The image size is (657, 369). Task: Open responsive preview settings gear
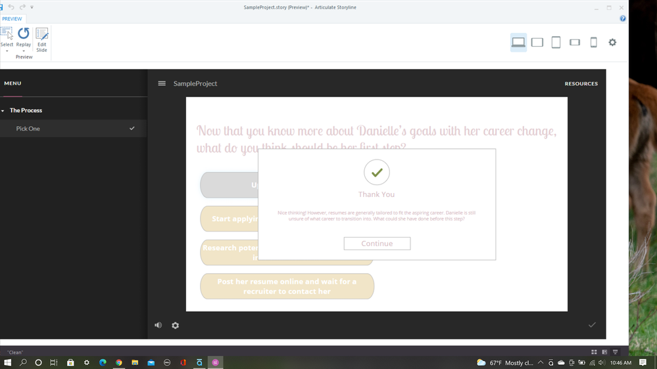click(x=612, y=42)
